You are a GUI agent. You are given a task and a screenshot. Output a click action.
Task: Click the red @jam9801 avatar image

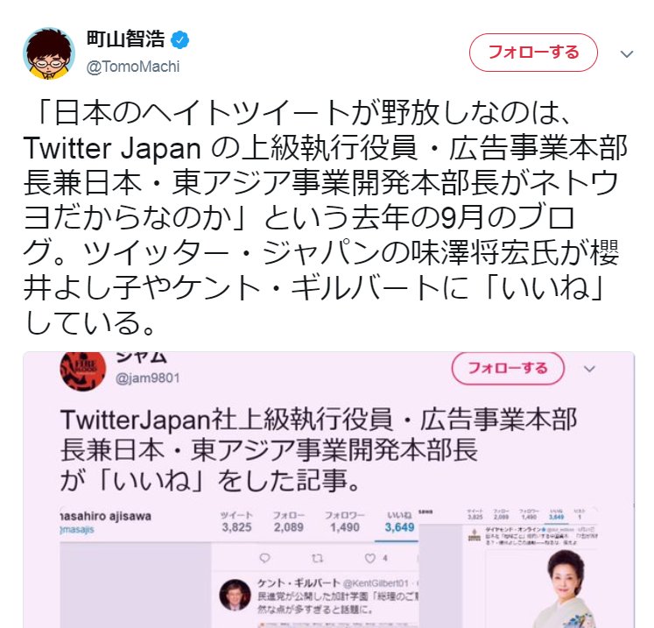click(x=83, y=370)
